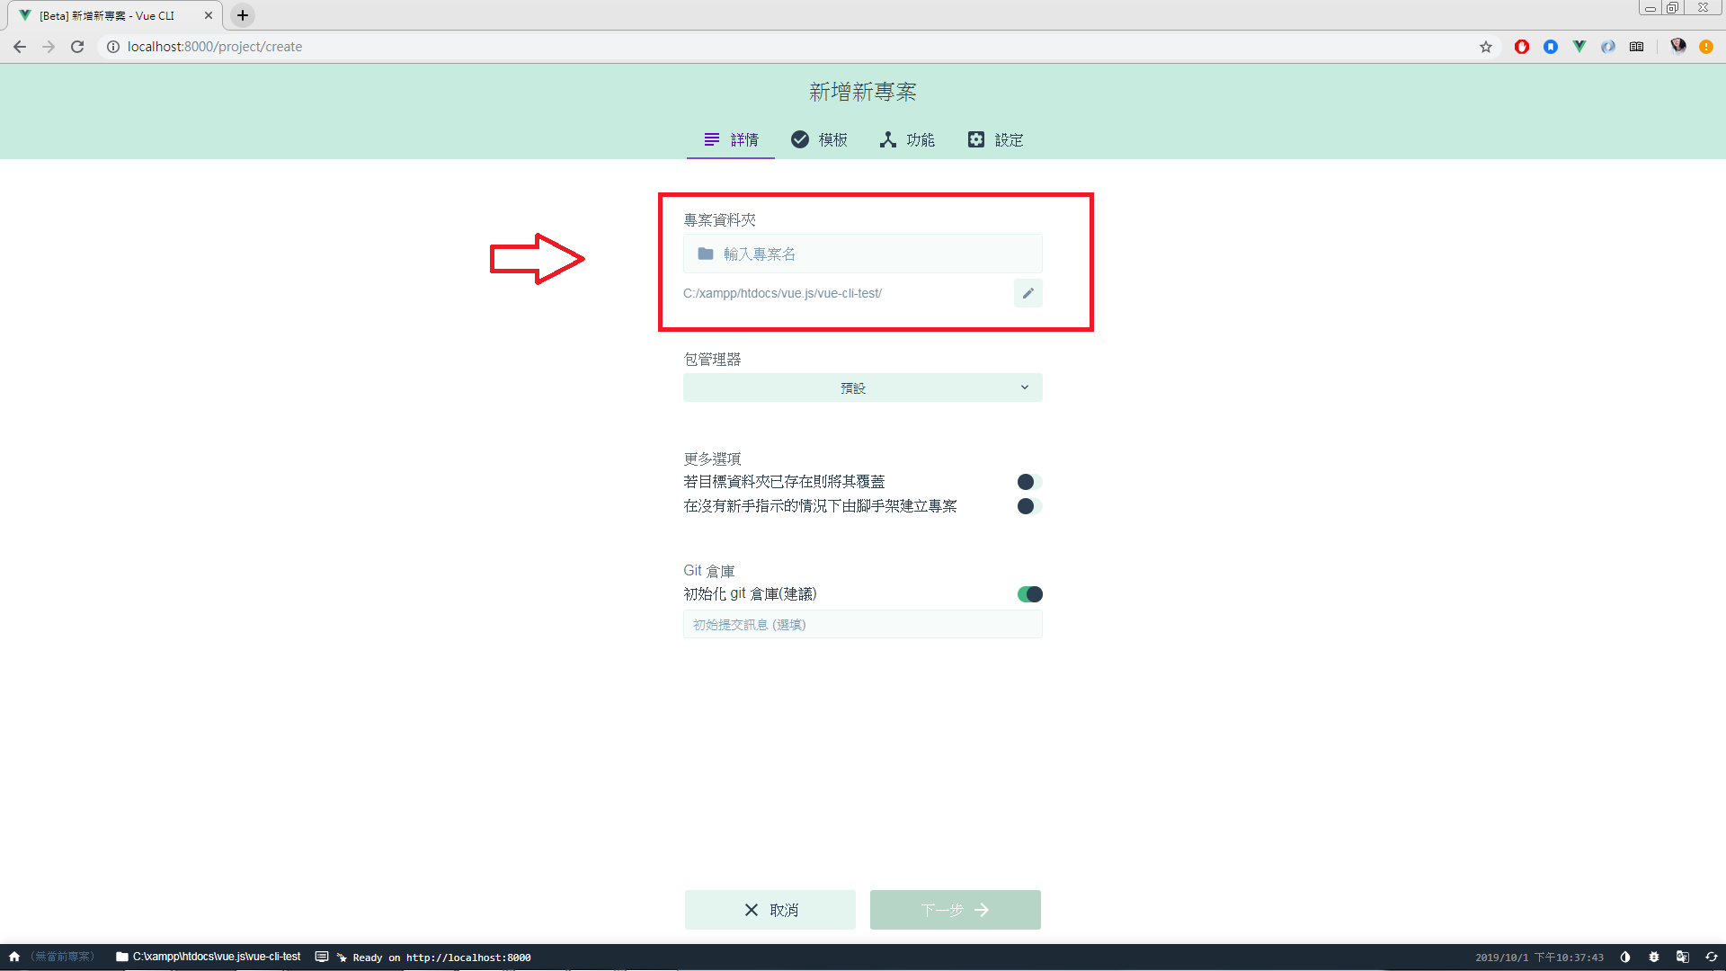Switch to the 模板 preset tab
Viewport: 1726px width, 971px height.
[x=819, y=139]
